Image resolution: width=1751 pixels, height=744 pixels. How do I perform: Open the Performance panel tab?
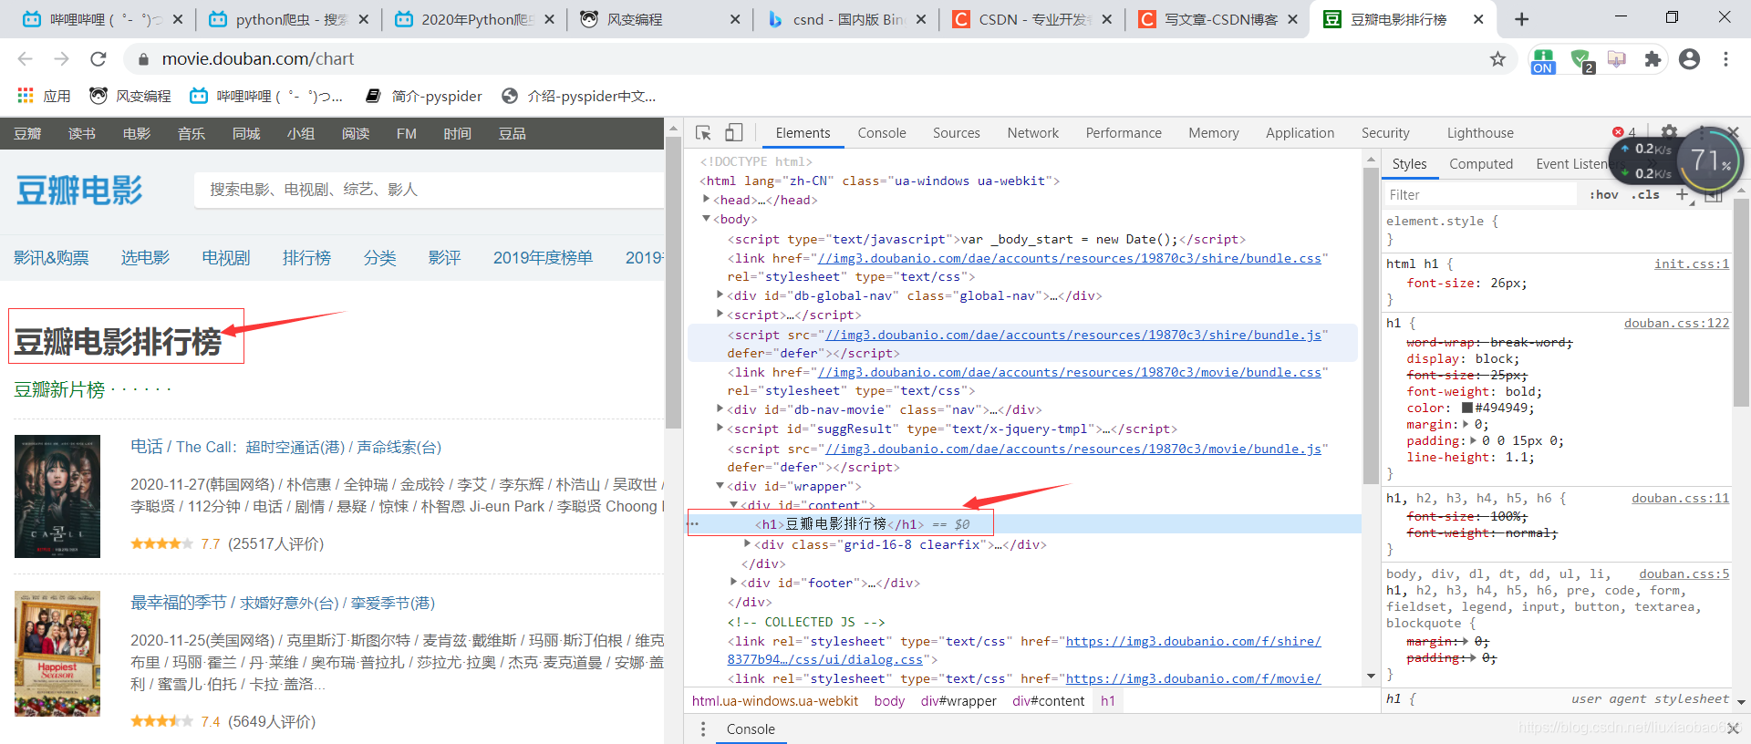click(1124, 133)
